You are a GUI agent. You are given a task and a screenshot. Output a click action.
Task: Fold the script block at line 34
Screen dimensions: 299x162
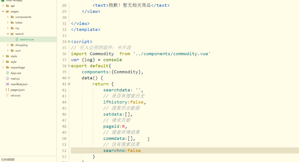[x=69, y=41]
